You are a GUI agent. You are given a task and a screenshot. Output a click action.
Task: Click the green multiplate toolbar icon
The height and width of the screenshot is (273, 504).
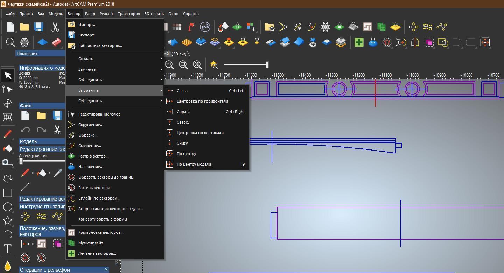point(381,27)
